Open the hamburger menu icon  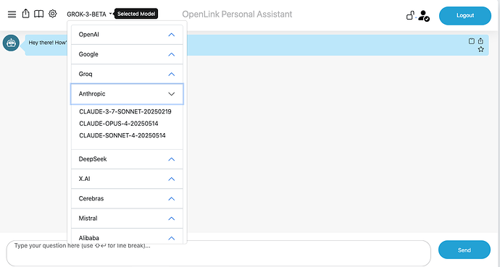pos(12,14)
